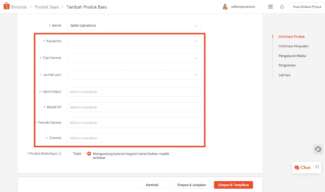Jump to Lainnya section

point(284,75)
